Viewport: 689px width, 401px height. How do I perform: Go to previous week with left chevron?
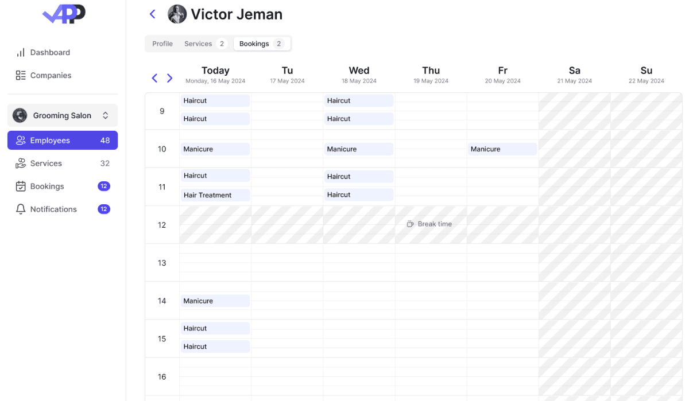[154, 78]
